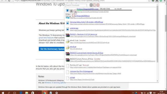Click the blank file icon beside pc4.apk
Image resolution: width=167 pixels, height=94 pixels.
(x=68, y=78)
